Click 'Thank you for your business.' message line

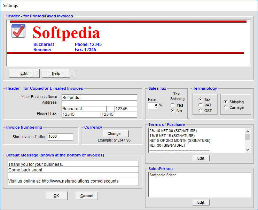[x=73, y=164]
